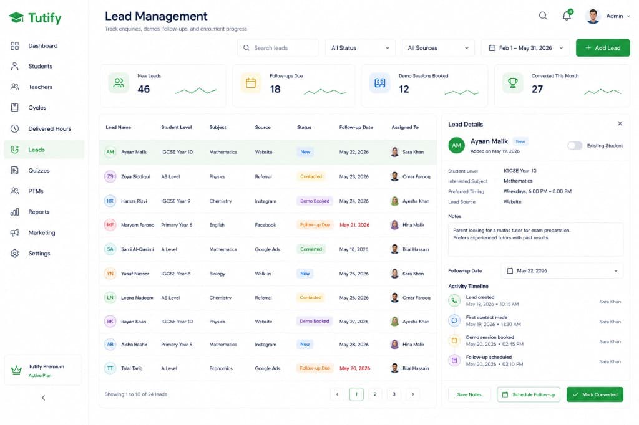This screenshot has height=425, width=639.
Task: Click the Tutify Premium Active Plan card
Action: point(43,370)
